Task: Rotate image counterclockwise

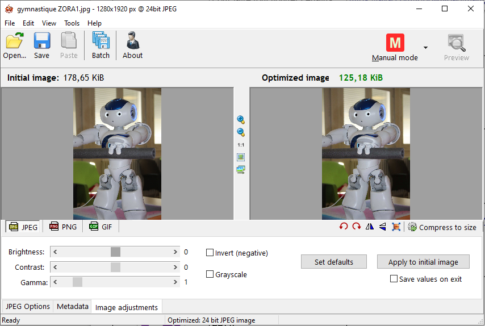Action: 344,227
